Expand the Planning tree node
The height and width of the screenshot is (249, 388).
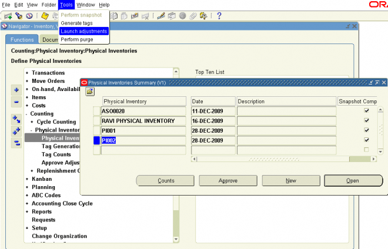(27, 187)
